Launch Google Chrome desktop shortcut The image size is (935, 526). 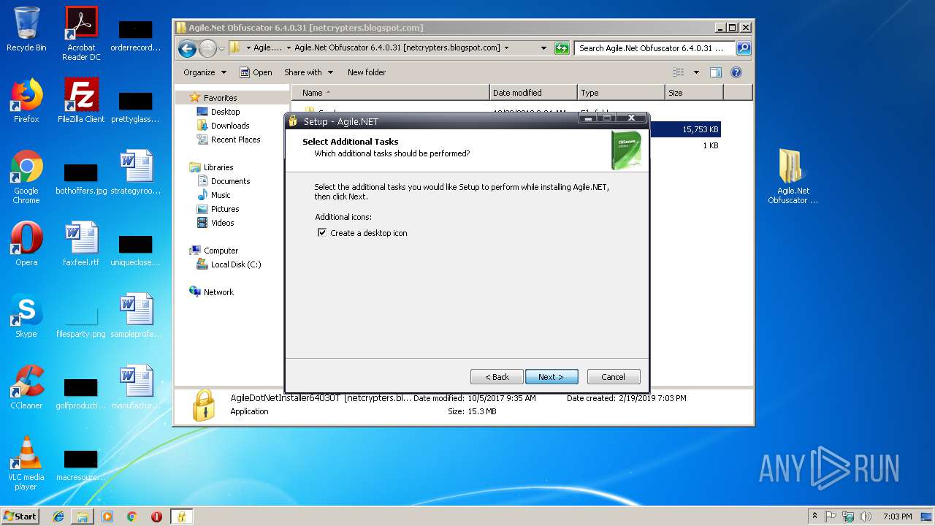[26, 178]
